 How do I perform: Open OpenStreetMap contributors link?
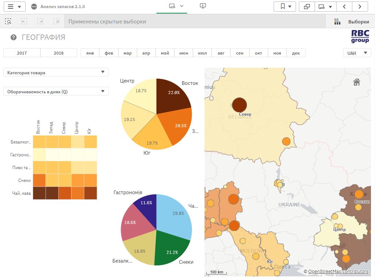(338, 272)
